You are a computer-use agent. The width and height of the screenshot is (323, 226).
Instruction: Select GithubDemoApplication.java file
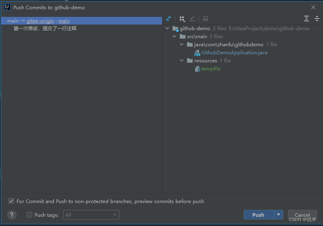[234, 53]
